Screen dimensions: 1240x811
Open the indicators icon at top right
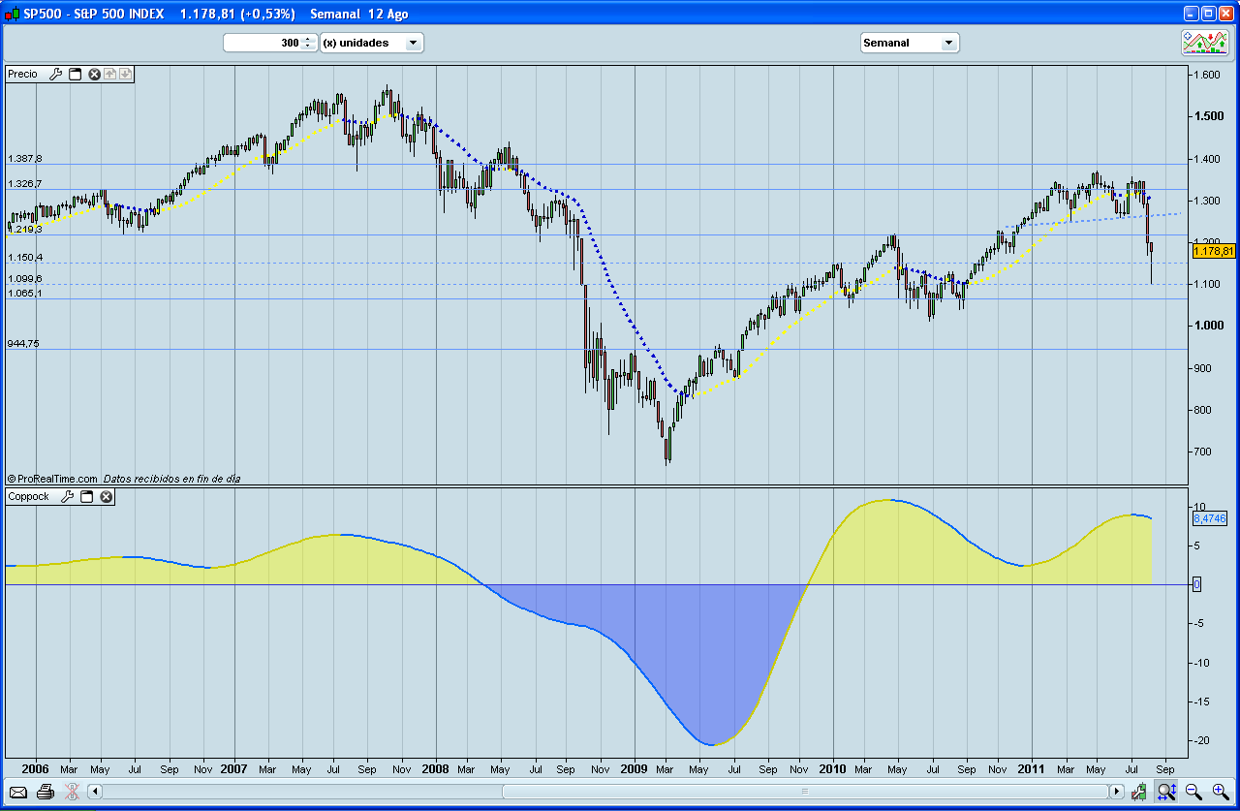point(1204,43)
